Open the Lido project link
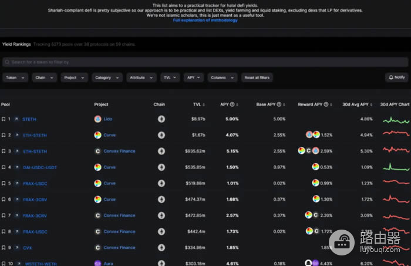This screenshot has height=266, width=411. click(x=107, y=119)
